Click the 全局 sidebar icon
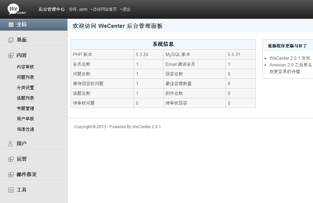 click(11, 25)
